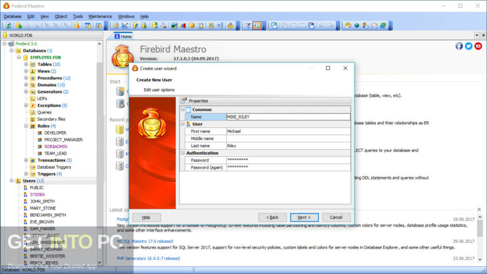Open the Database menu
Image resolution: width=487 pixels, height=274 pixels.
(x=13, y=16)
